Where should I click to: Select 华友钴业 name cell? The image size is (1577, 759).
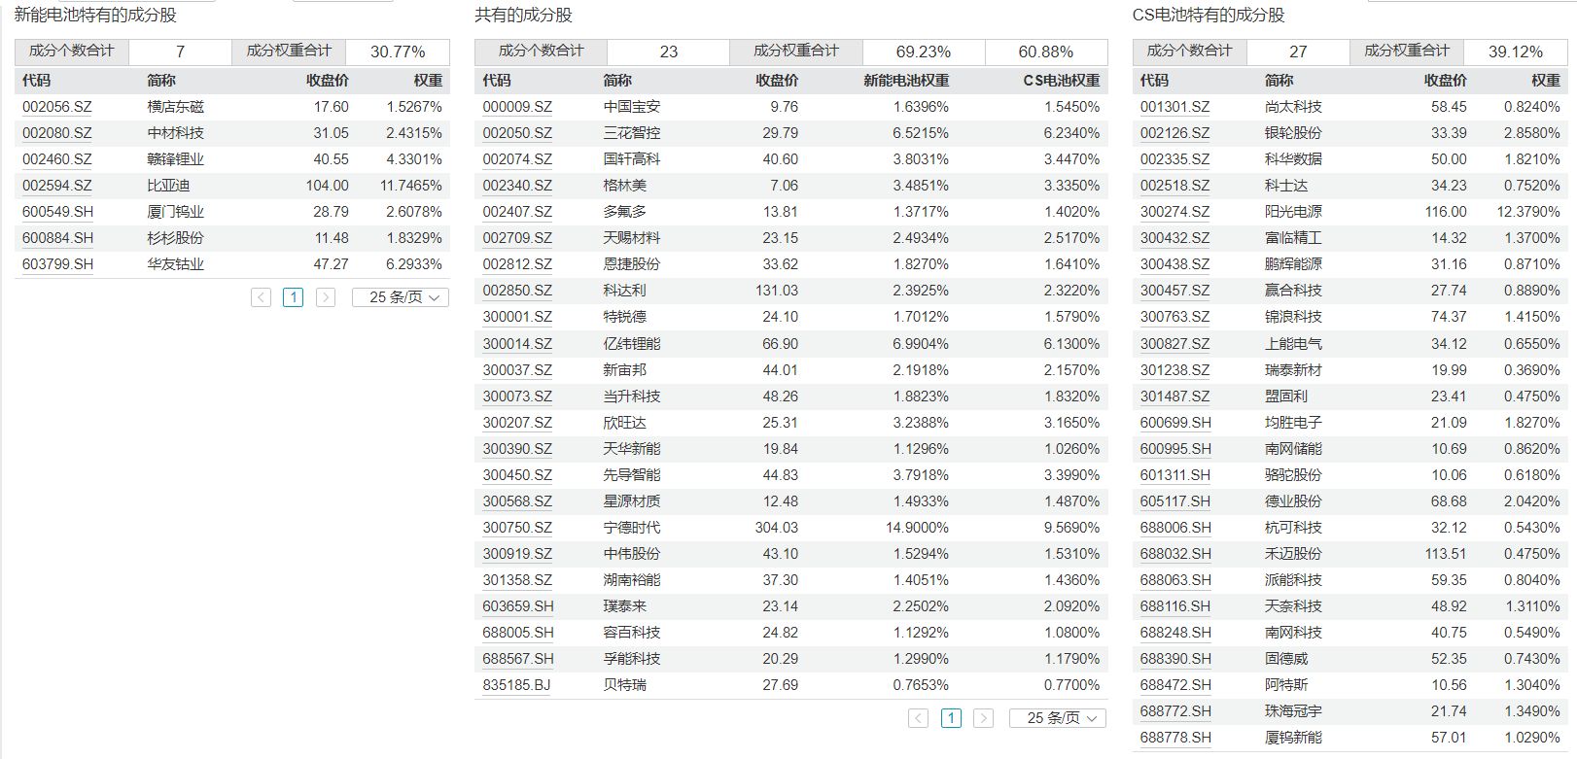tap(176, 264)
